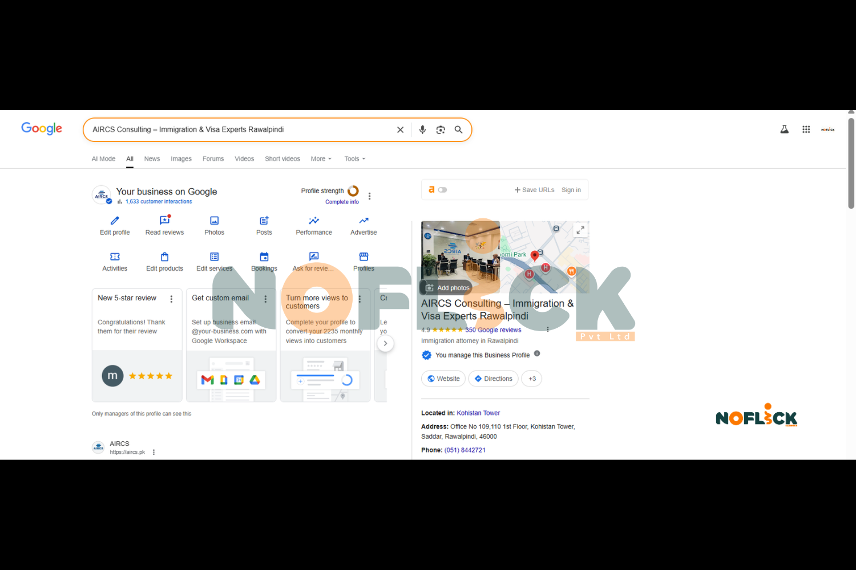The height and width of the screenshot is (570, 856).
Task: Open options next to aircs.pk result
Action: tap(154, 452)
